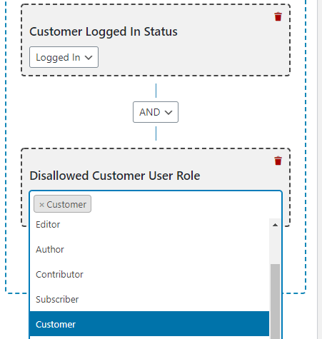This screenshot has width=322, height=339.
Task: Open the Logged In status dropdown
Action: [x=64, y=57]
